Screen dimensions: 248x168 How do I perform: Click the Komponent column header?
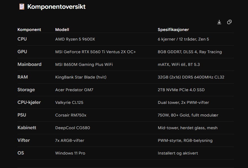(x=29, y=30)
